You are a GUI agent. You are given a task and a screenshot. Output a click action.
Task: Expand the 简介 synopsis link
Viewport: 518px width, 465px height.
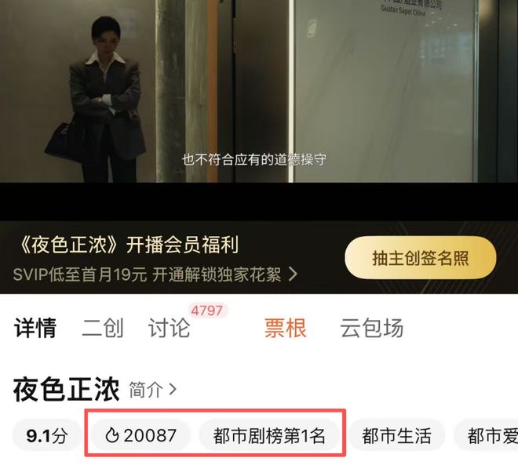[152, 390]
